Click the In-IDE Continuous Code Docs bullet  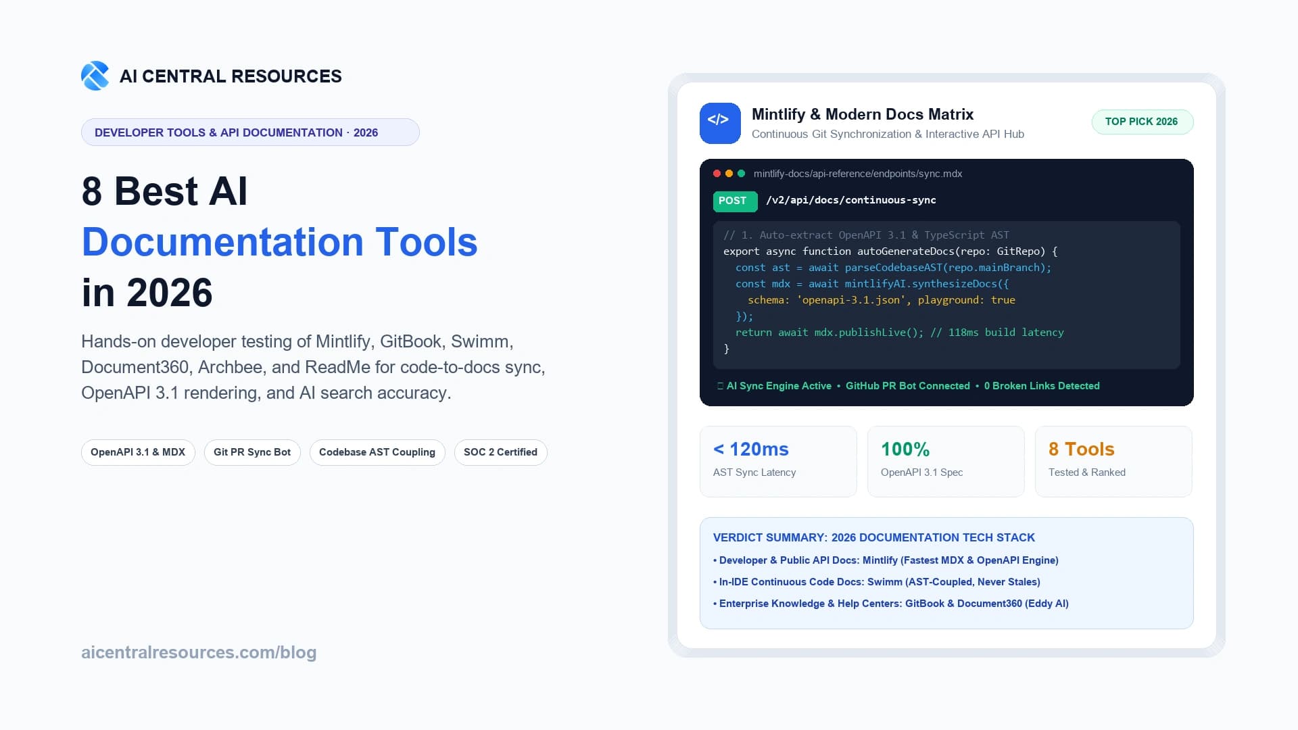click(x=877, y=582)
